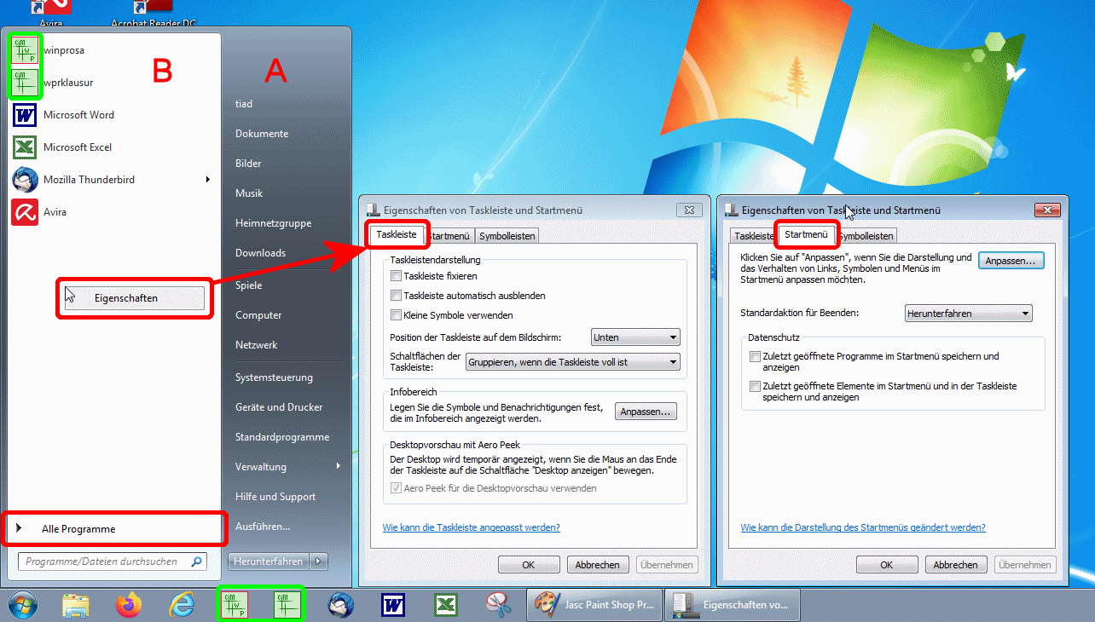The image size is (1095, 622).
Task: Expand the 'Herunterfahren' default action dropdown
Action: (x=968, y=314)
